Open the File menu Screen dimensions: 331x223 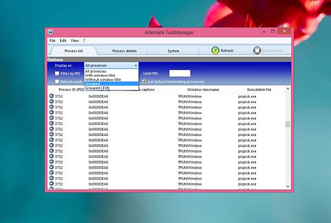click(52, 40)
